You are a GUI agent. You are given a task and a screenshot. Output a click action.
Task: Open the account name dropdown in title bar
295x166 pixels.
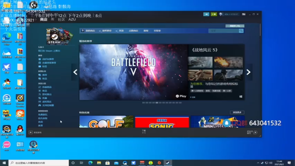231,14
